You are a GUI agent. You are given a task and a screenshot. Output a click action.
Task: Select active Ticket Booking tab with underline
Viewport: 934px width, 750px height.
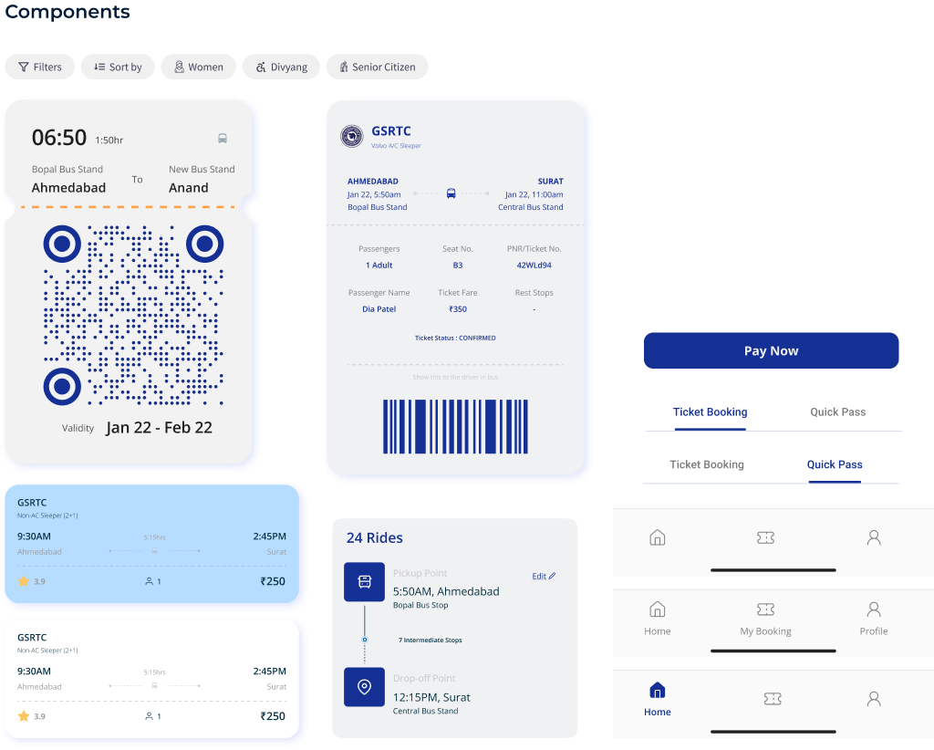[710, 412]
